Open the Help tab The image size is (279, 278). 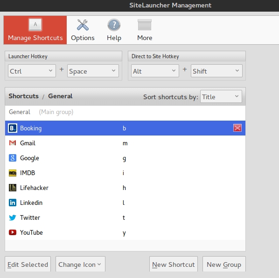(x=114, y=30)
